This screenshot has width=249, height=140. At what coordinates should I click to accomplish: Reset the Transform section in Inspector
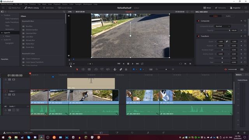point(245,36)
